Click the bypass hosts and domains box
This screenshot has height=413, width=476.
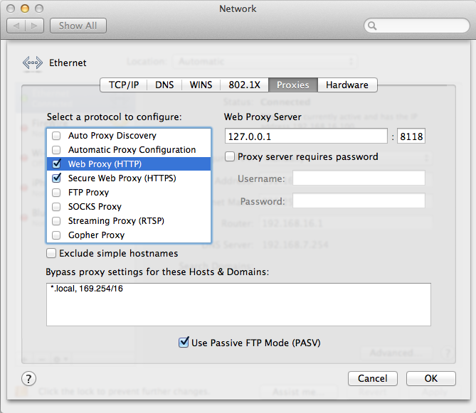[x=238, y=304]
